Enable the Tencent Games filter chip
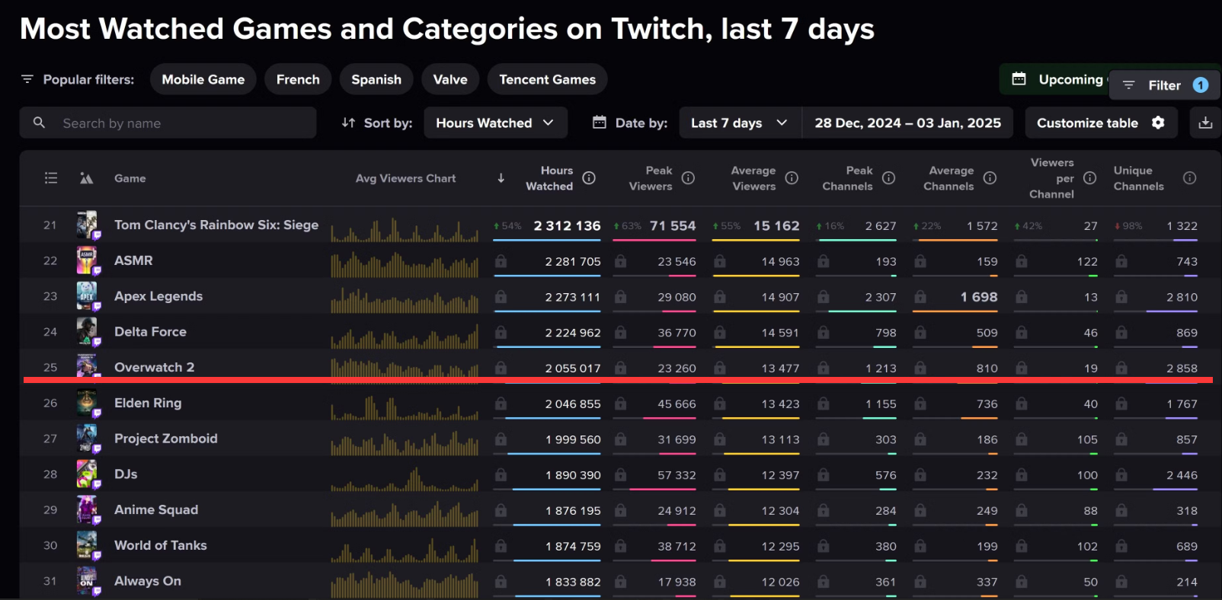The image size is (1222, 600). tap(547, 79)
